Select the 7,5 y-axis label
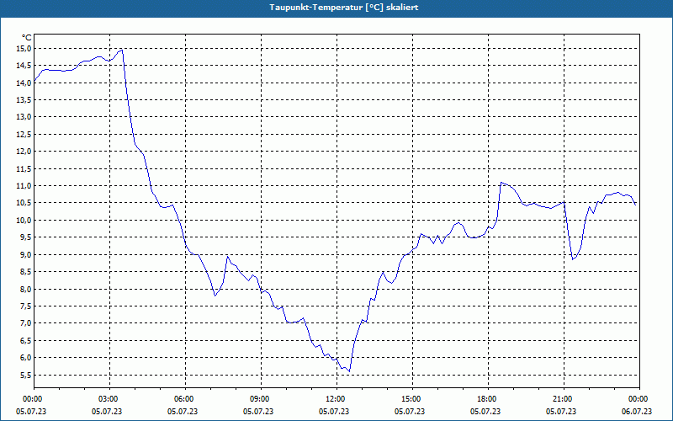This screenshot has height=421, width=673. (26, 306)
